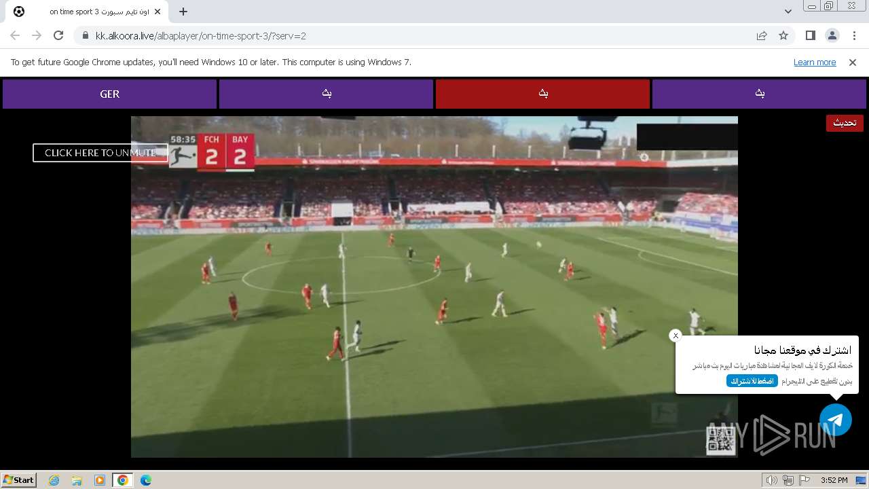
Task: Dismiss the Chrome update notification bar
Action: tap(853, 62)
